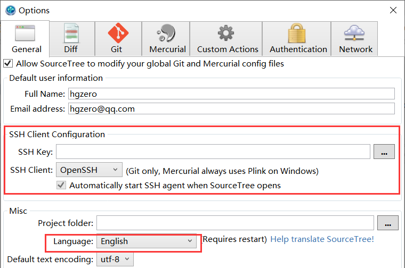Click the Default user information group label
Image resolution: width=405 pixels, height=268 pixels.
click(56, 78)
